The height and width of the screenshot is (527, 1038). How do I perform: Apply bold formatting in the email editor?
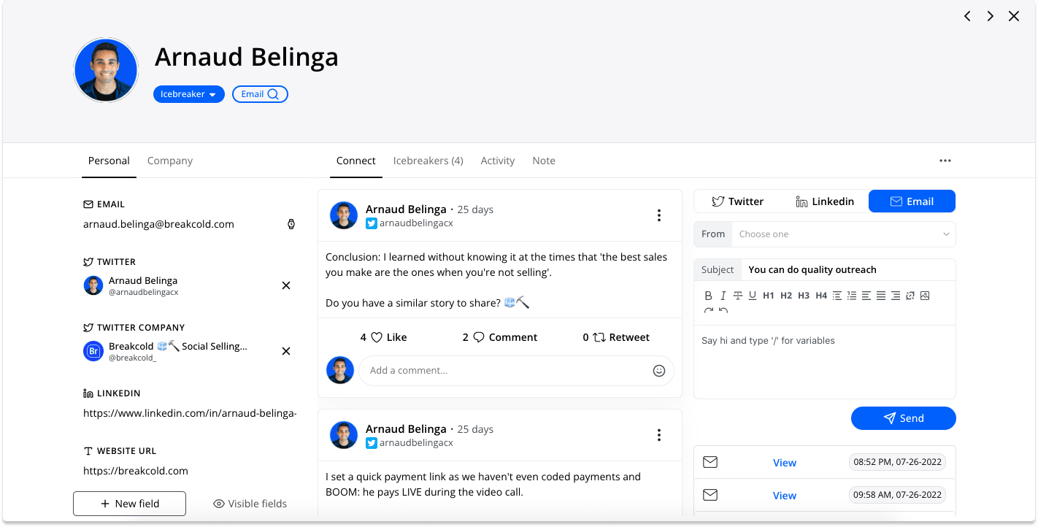click(x=708, y=296)
